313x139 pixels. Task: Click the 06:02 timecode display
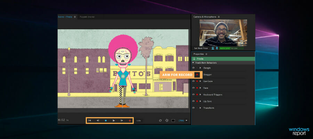click(61, 120)
